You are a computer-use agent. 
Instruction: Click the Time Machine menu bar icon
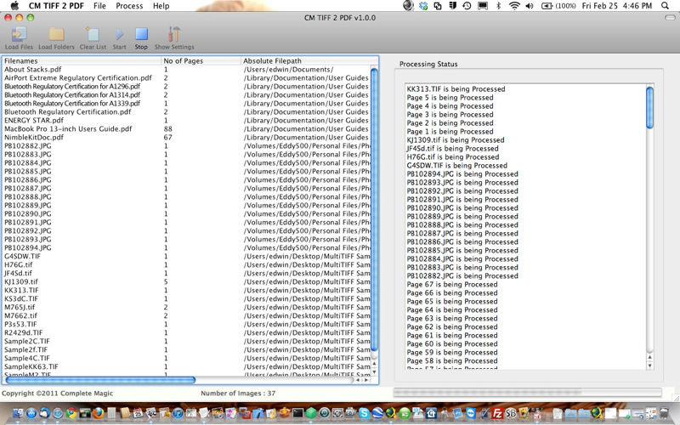[467, 6]
